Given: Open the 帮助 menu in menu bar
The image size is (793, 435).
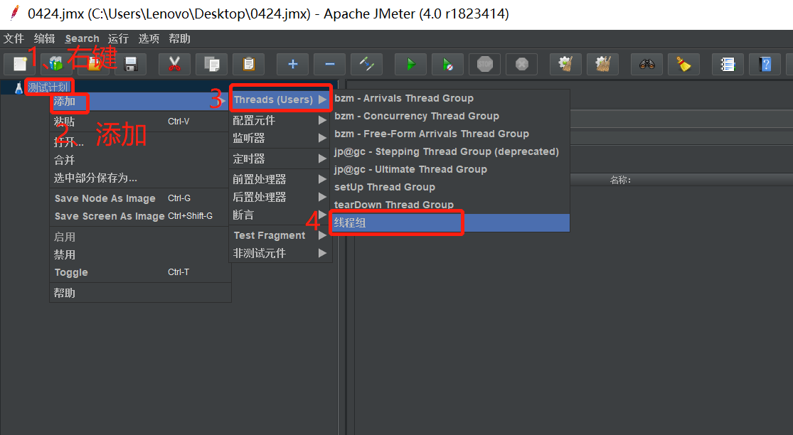Looking at the screenshot, I should click(x=179, y=38).
